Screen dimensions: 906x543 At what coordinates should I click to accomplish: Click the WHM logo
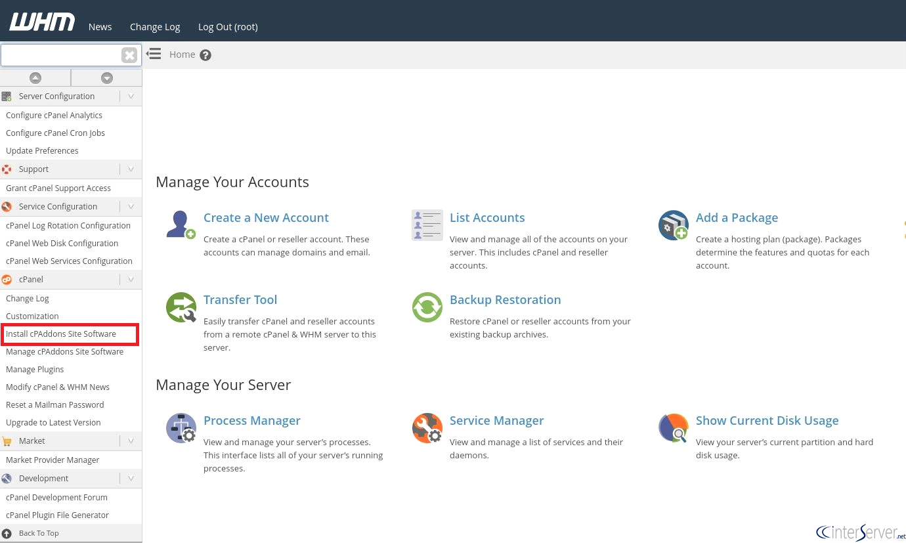[x=42, y=22]
